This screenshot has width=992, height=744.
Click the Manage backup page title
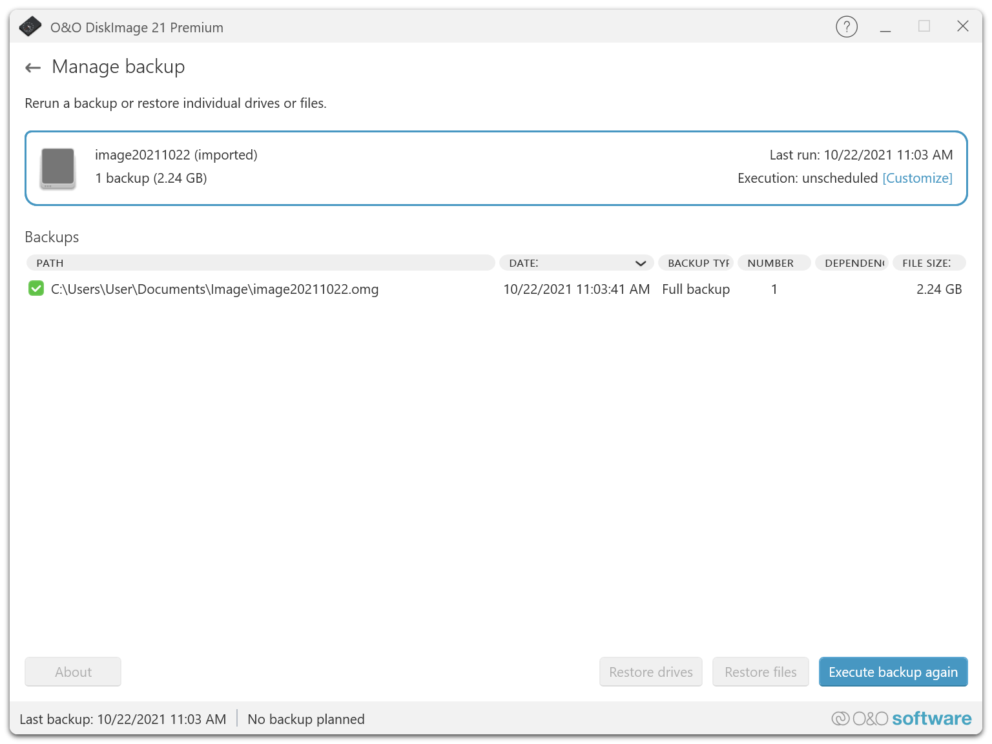(x=118, y=67)
